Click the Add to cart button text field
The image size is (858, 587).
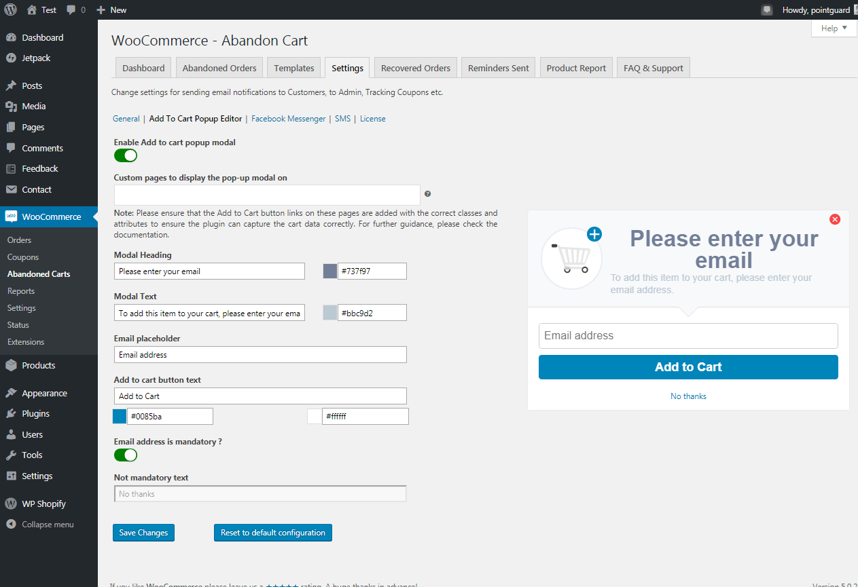[260, 396]
